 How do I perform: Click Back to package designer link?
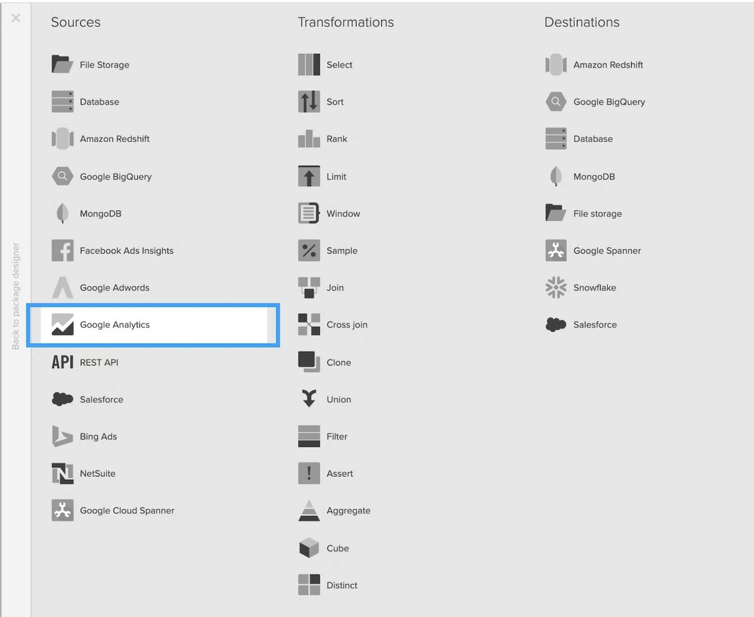[x=16, y=296]
